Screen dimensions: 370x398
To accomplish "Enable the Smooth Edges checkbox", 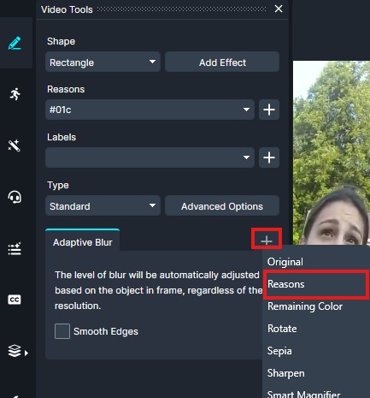I will point(62,331).
